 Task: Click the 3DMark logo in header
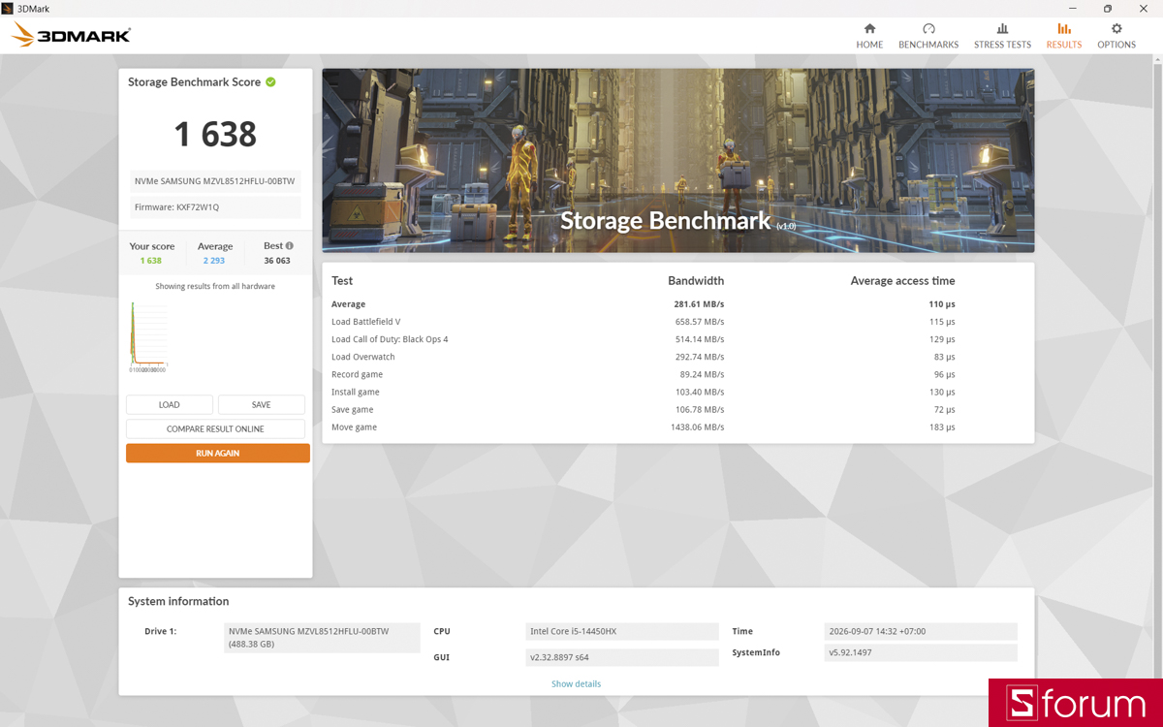[71, 36]
